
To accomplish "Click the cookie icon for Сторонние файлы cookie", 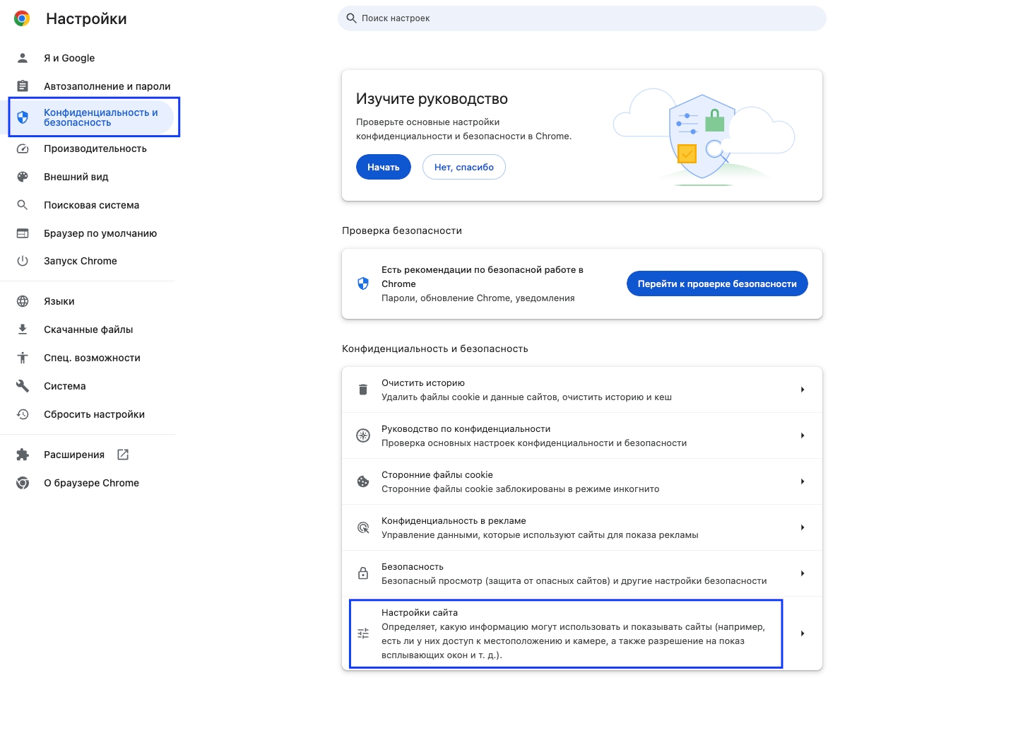I will (x=363, y=481).
